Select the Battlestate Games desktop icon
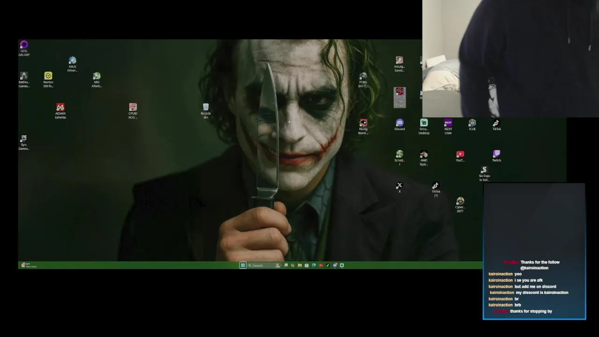This screenshot has height=337, width=599. (x=24, y=80)
